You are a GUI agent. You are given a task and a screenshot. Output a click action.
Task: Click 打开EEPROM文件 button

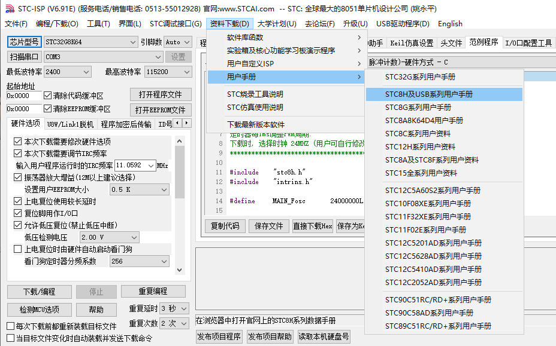[161, 110]
